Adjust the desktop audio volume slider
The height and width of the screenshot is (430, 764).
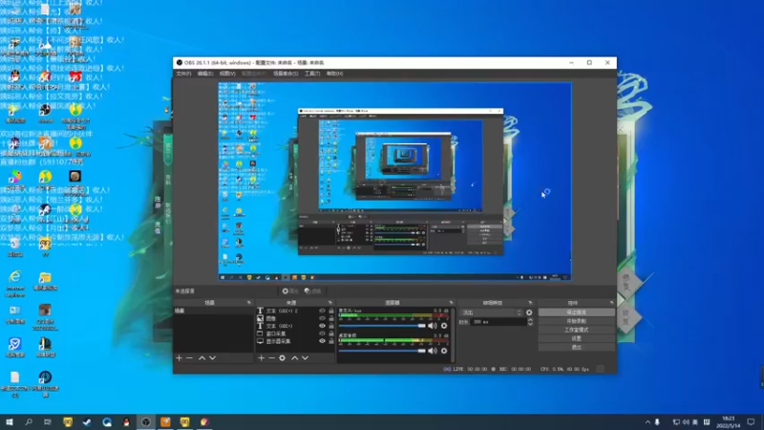coord(382,351)
